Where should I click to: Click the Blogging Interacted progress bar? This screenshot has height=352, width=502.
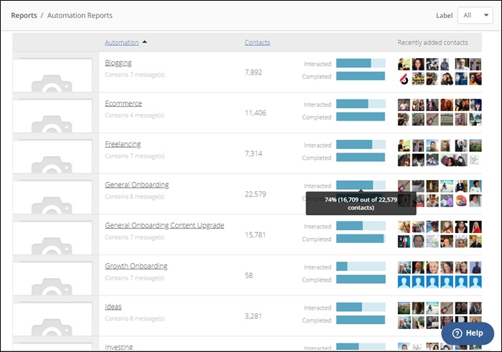[361, 63]
